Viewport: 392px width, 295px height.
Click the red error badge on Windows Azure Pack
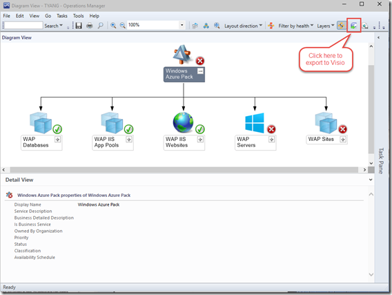point(200,61)
